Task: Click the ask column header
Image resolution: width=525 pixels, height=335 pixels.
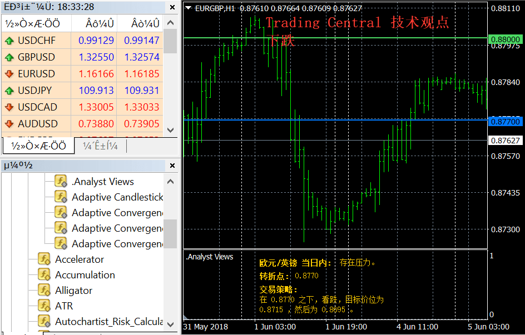Action: [140, 24]
